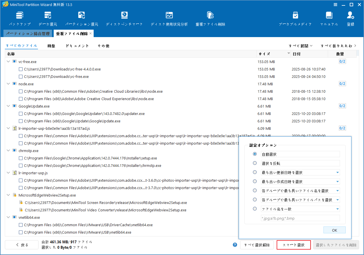This screenshot has width=364, height=255.
Task: Collapse the GoogleUpdate.exe group
Action: [x=8, y=106]
